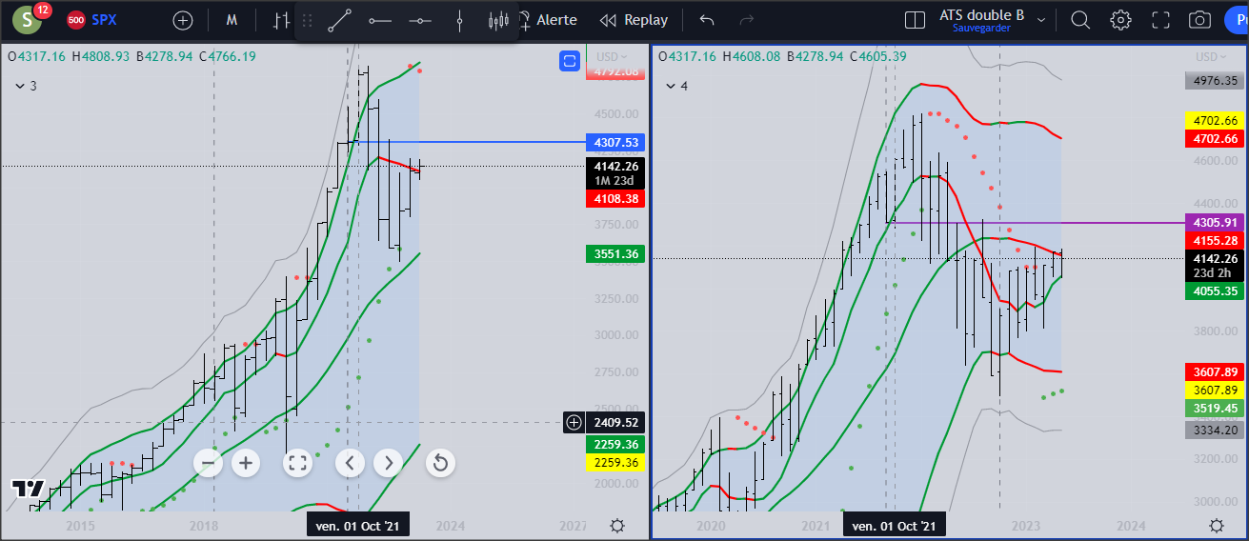Screen dimensions: 1249x541
Task: Open right chart time axis settings gear
Action: tap(1216, 526)
